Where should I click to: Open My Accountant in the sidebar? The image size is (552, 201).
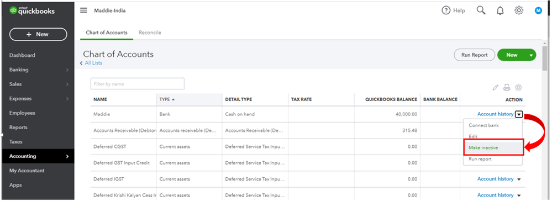pos(27,171)
